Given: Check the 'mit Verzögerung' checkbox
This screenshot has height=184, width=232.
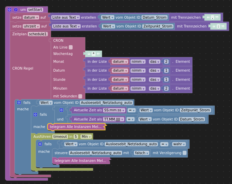Looking at the screenshot, I should pyautogui.click(x=184, y=153).
